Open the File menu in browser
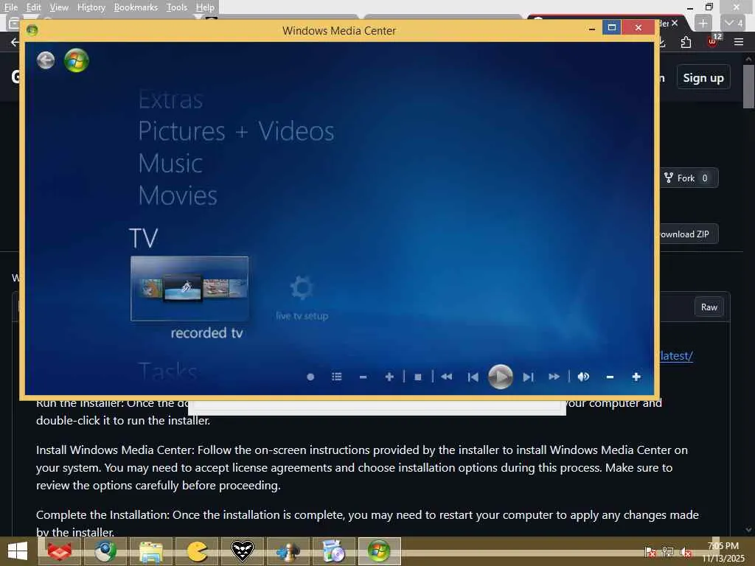This screenshot has height=566, width=755. point(10,7)
